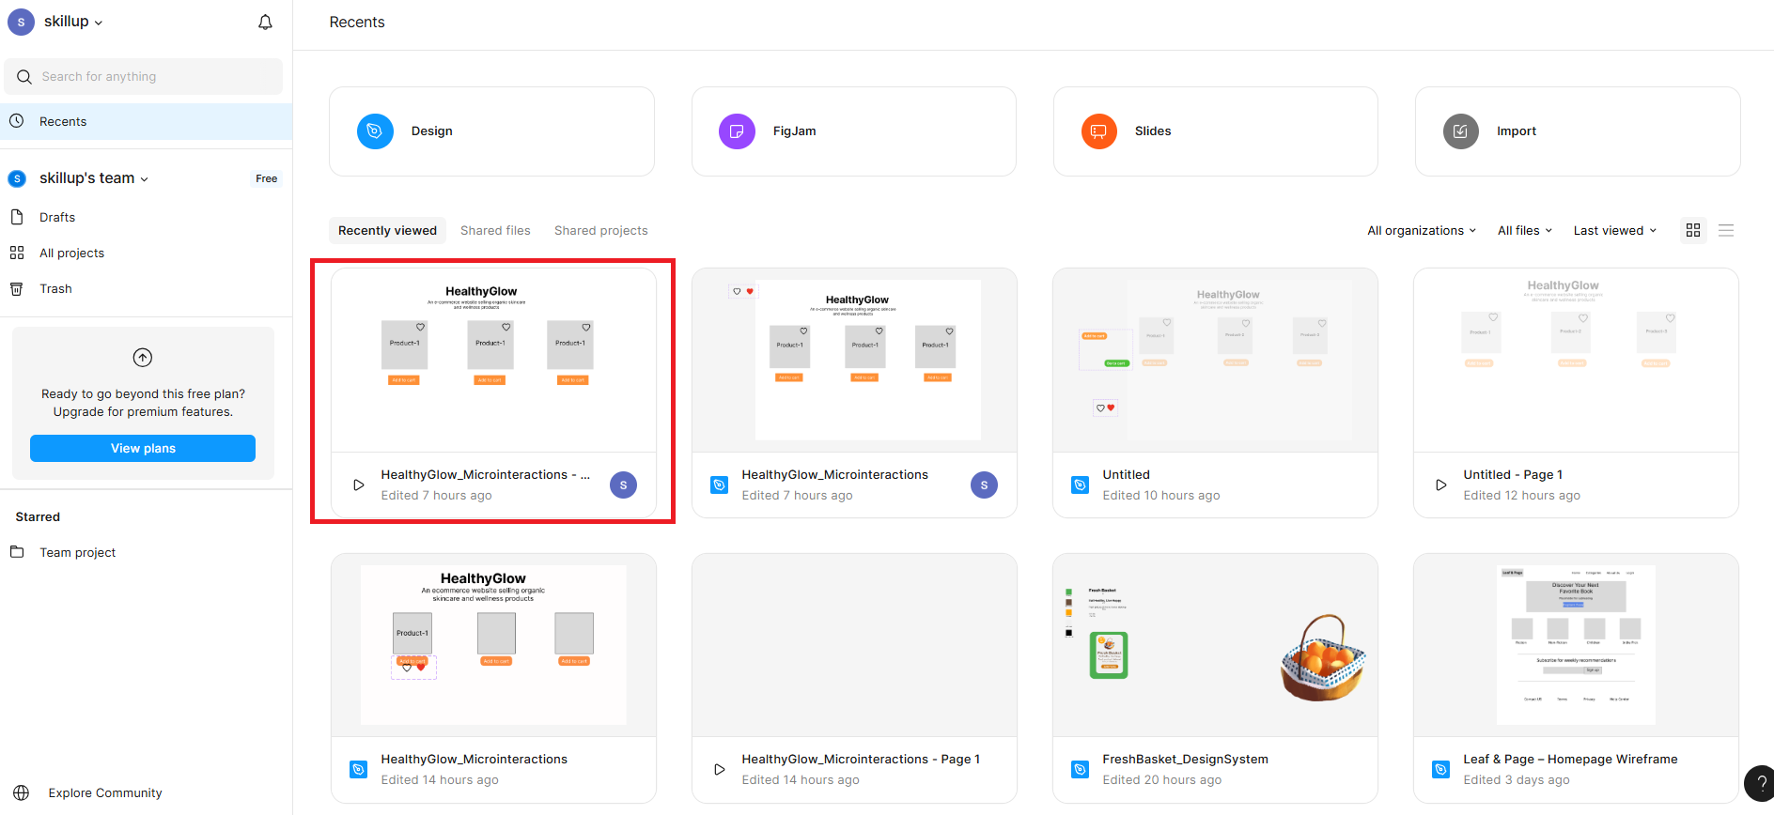Click the Slides presentation icon

(x=1098, y=131)
